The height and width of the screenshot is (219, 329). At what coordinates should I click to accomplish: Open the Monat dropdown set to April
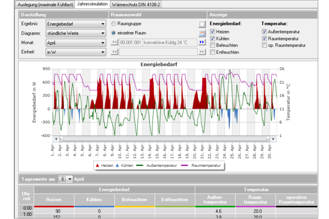click(x=75, y=43)
